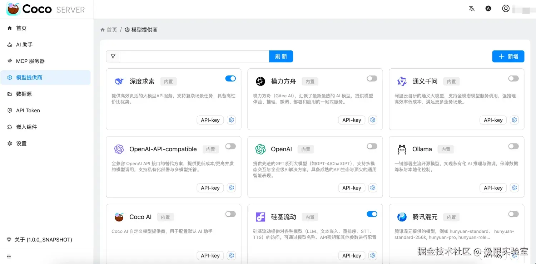The width and height of the screenshot is (536, 264).
Task: Open settings gear for Coco AI
Action: [x=231, y=255]
